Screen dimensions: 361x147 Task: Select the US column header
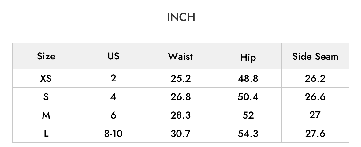pyautogui.click(x=113, y=56)
